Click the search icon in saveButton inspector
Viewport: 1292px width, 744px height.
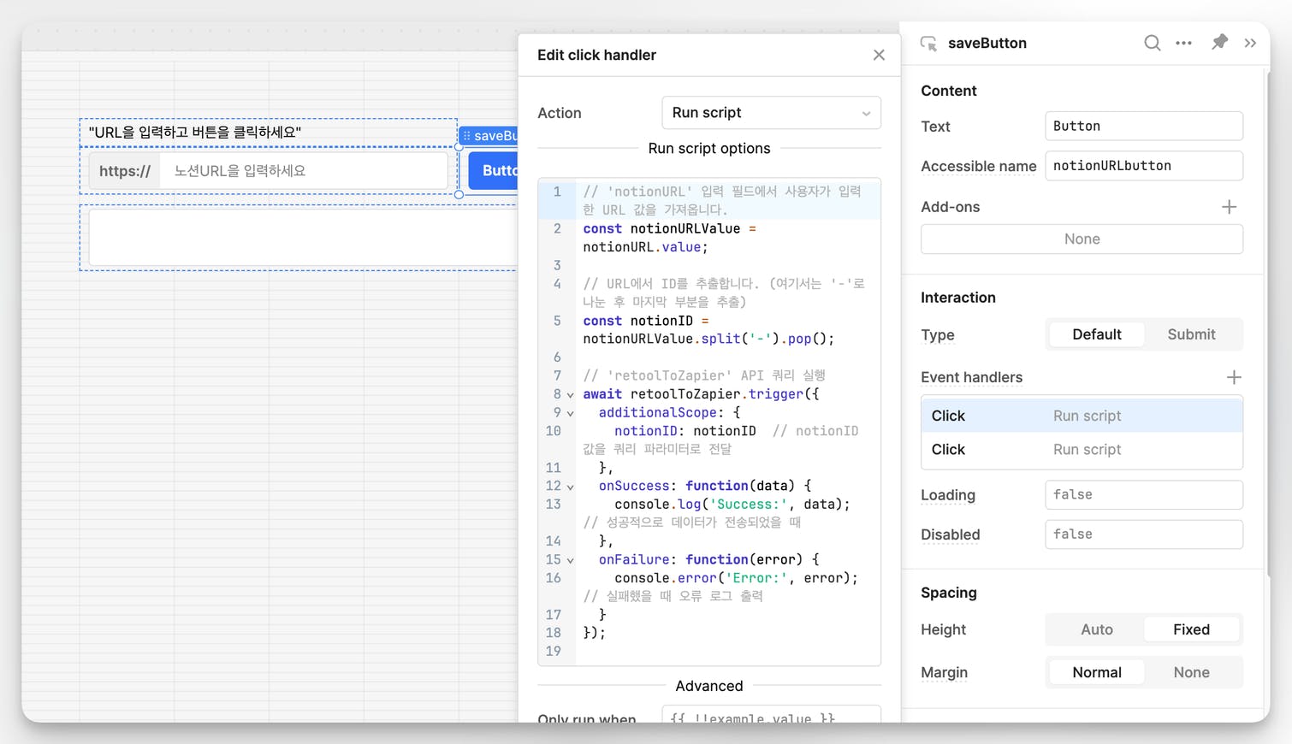pyautogui.click(x=1152, y=43)
